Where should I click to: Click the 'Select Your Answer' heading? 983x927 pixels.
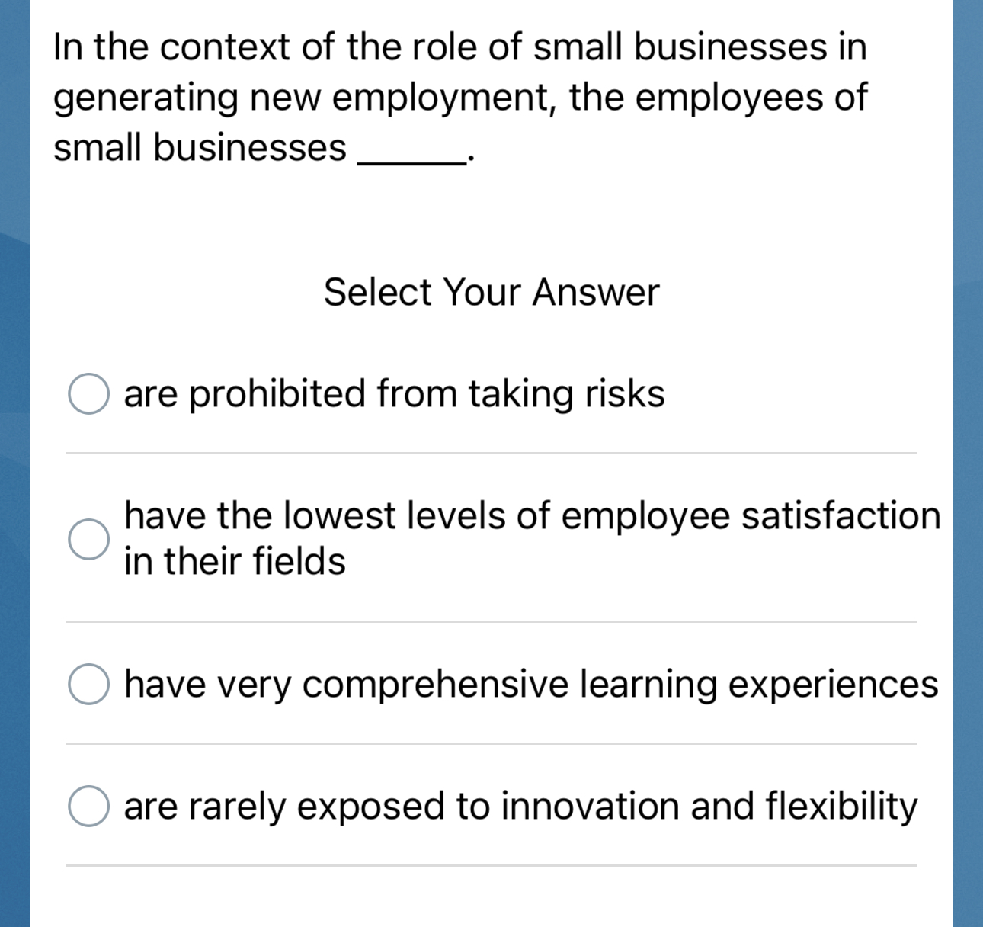point(491,292)
